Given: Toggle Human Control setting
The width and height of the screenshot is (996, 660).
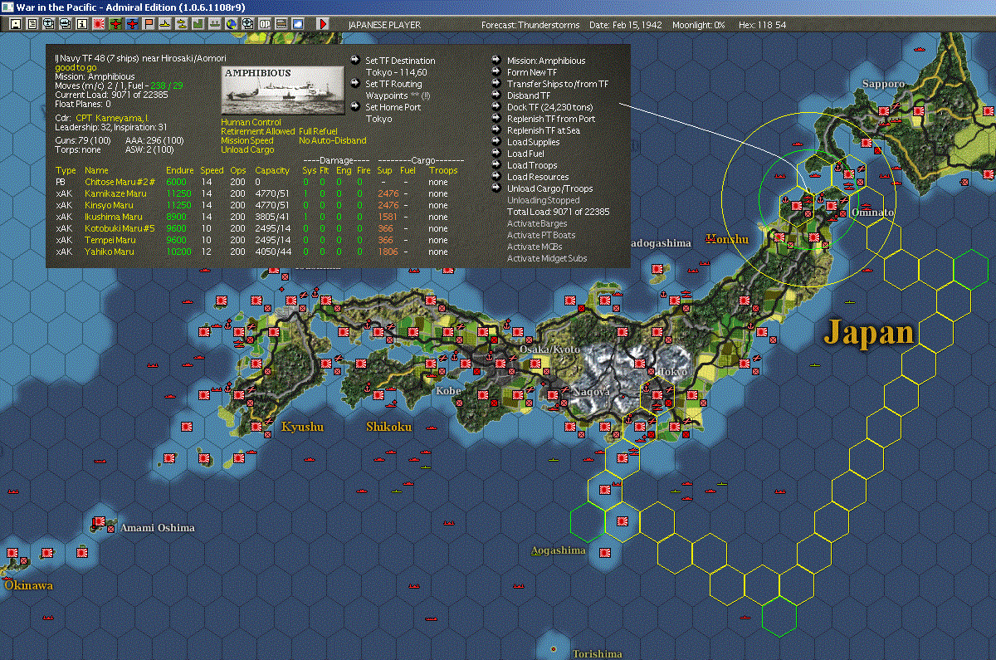Looking at the screenshot, I should point(251,122).
